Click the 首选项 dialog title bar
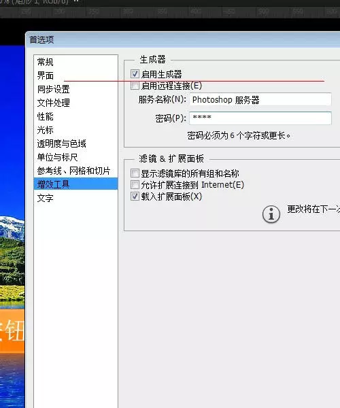Viewport: 340px width, 408px height. click(183, 40)
